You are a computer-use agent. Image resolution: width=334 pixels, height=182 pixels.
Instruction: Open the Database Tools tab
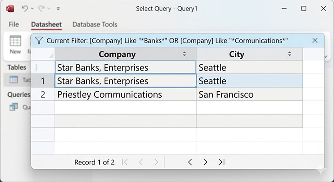[x=95, y=24]
